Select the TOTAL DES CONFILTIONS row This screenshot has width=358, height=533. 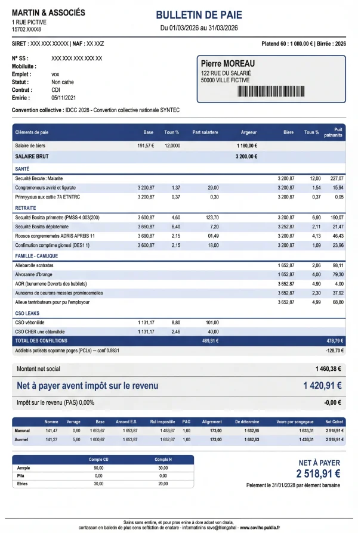[x=179, y=341]
